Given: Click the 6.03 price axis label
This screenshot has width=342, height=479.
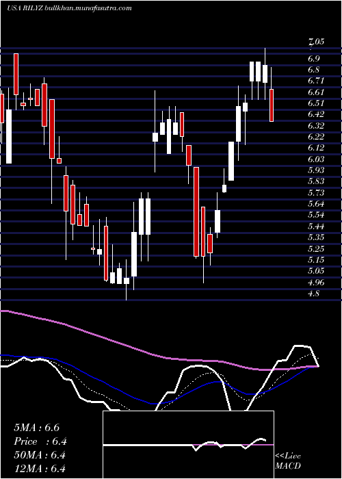Looking at the screenshot, I should coord(315,159).
